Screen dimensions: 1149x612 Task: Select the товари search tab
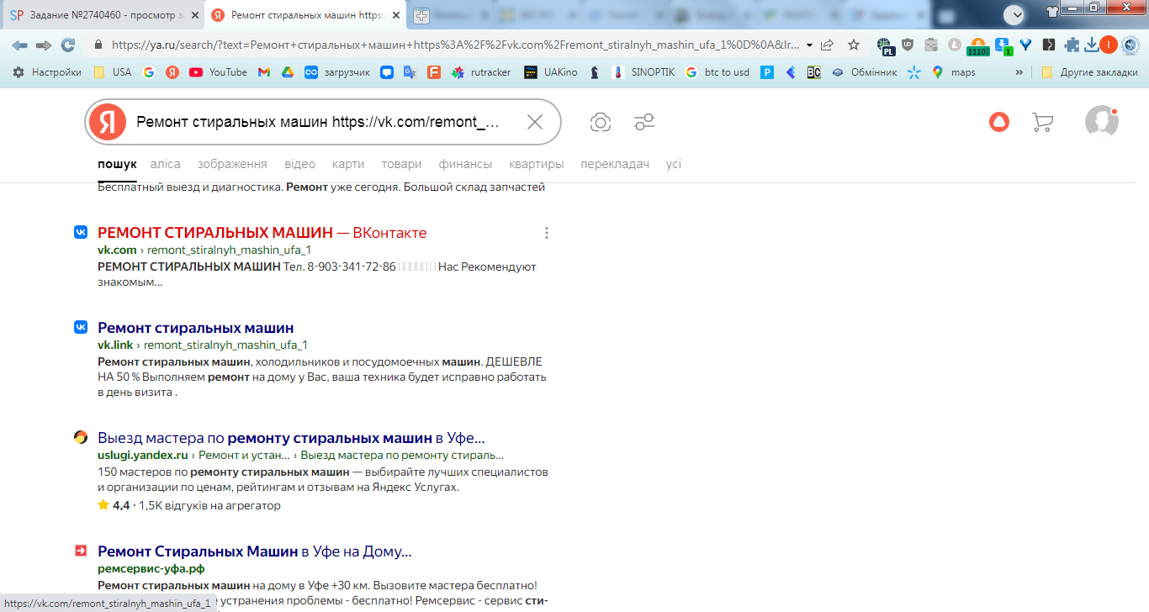click(401, 164)
